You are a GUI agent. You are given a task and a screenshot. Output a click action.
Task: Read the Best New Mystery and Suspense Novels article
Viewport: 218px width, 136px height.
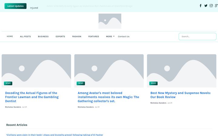180,95
